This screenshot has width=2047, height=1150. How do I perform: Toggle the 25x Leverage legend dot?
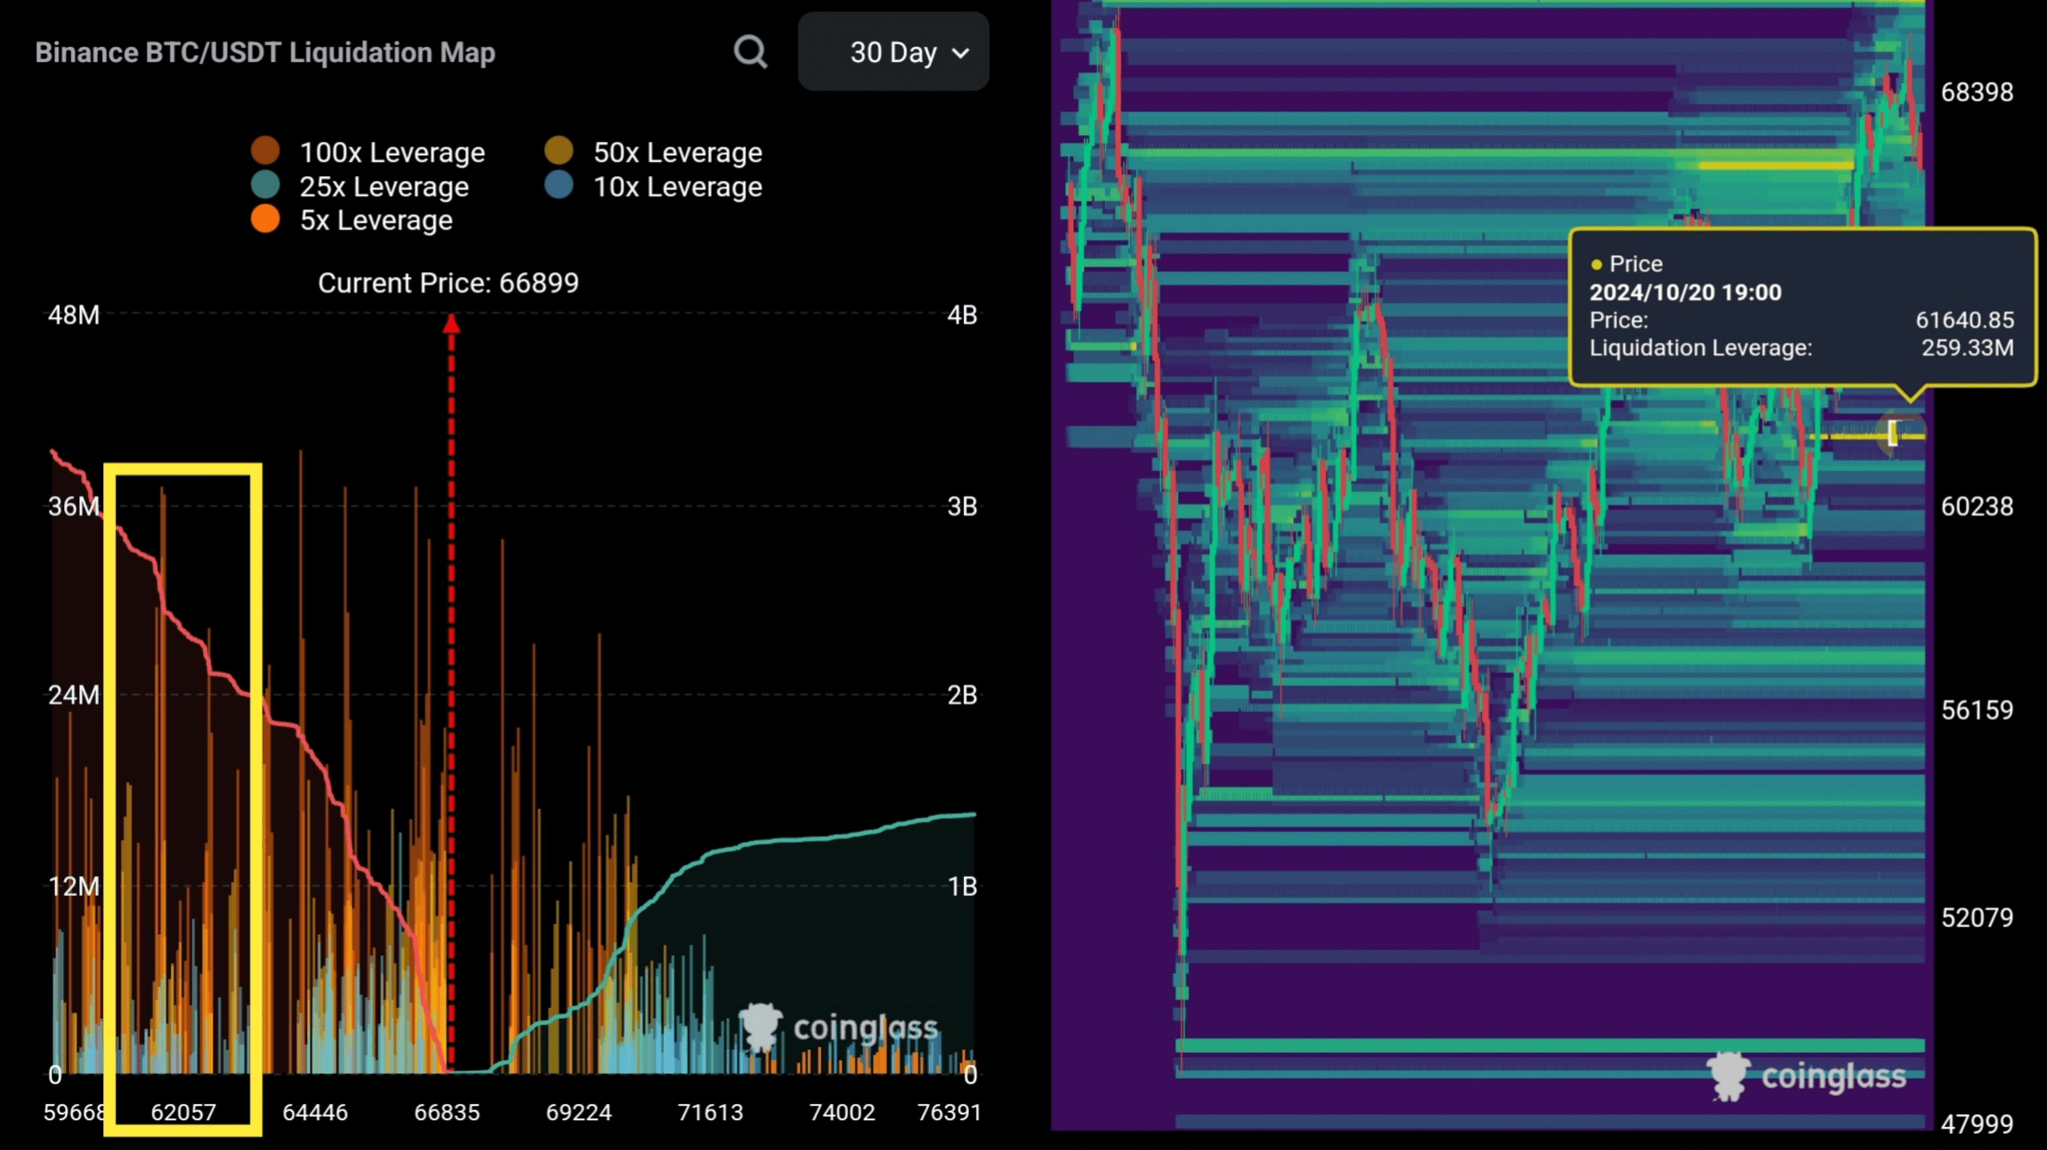point(265,186)
